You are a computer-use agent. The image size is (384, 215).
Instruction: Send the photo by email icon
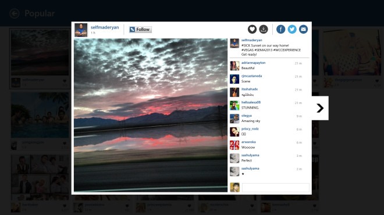303,30
